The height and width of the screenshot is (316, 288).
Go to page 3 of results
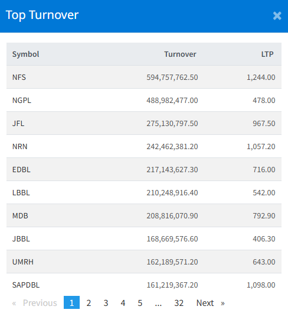click(x=106, y=303)
